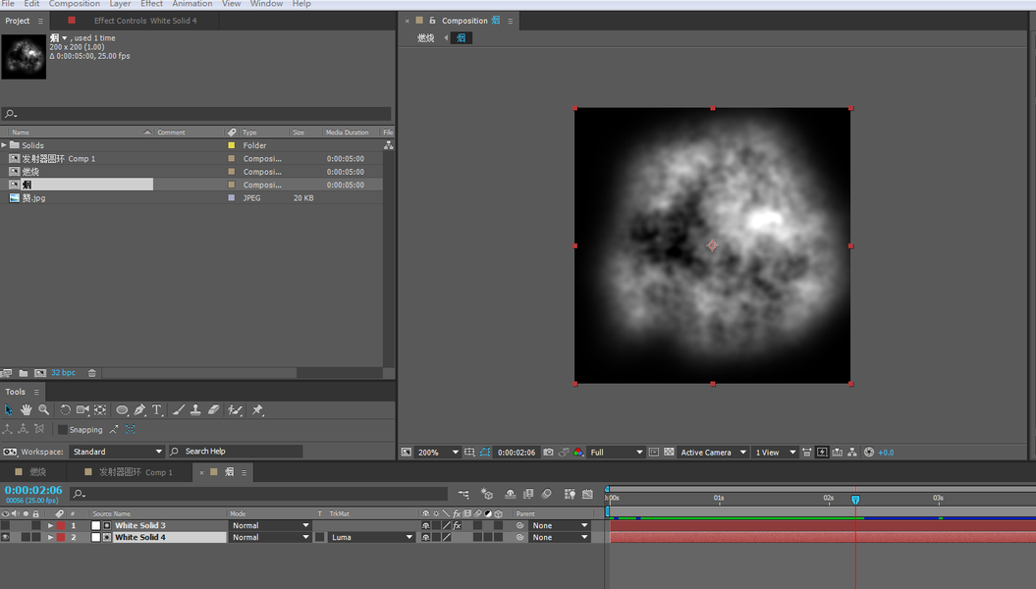Select the Pan Behind anchor point tool
1036x589 pixels.
pos(100,410)
